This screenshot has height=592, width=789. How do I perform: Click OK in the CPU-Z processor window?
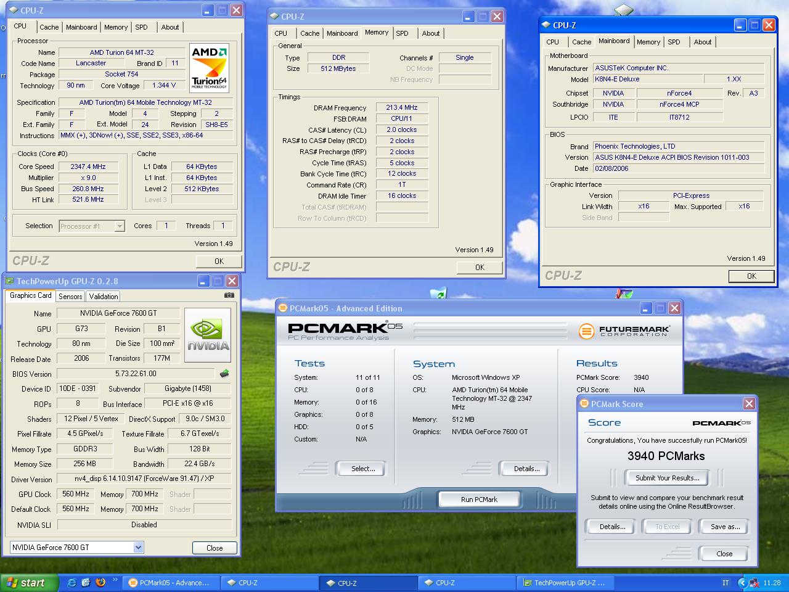pyautogui.click(x=219, y=261)
